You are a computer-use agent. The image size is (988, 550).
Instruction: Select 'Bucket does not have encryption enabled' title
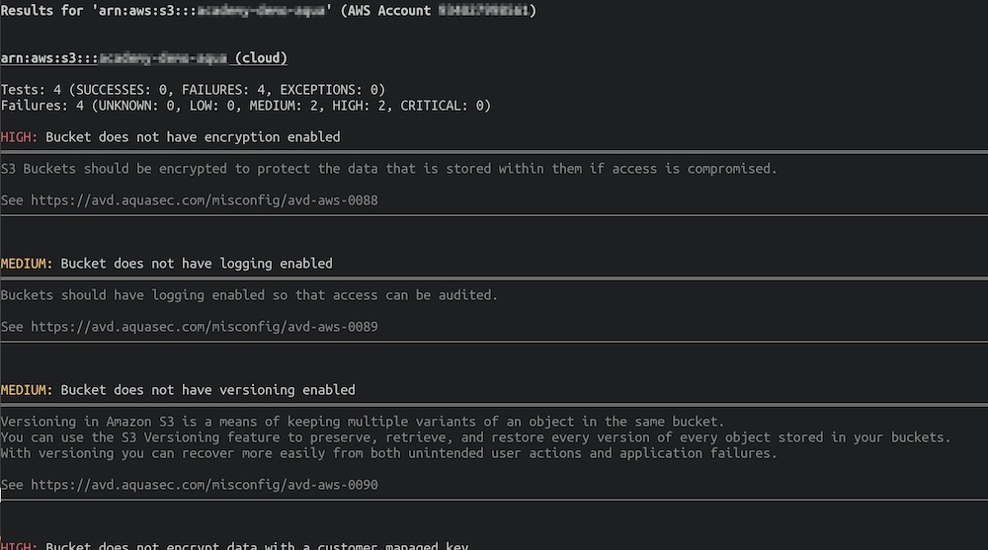tap(193, 137)
